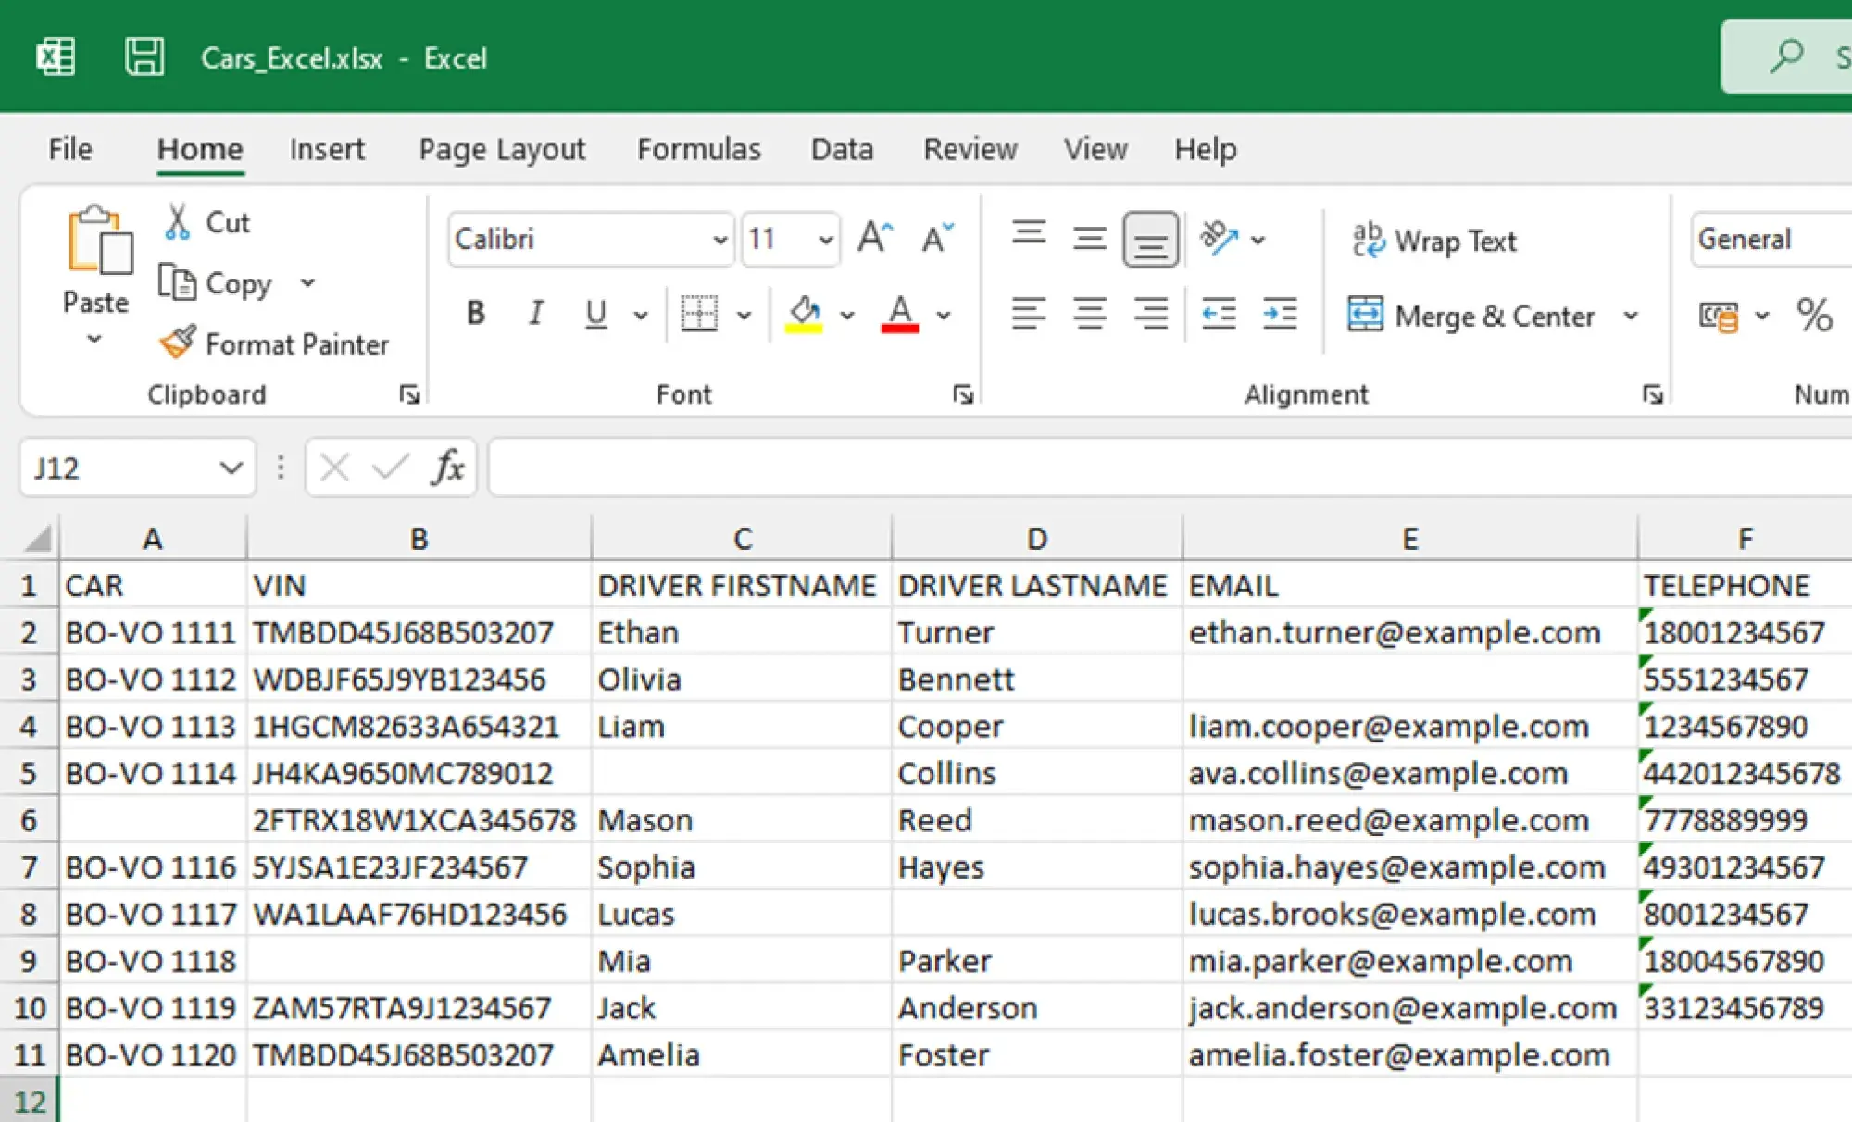This screenshot has height=1122, width=1852.
Task: Expand underline style dropdown arrow
Action: click(641, 315)
